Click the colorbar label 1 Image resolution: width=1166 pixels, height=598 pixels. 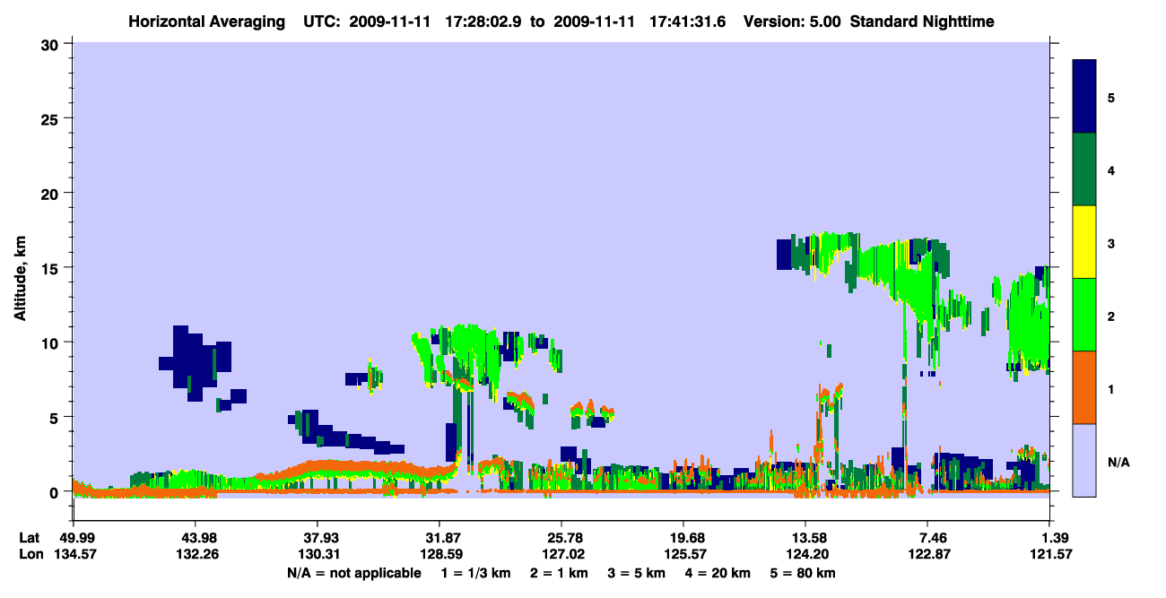[1111, 388]
